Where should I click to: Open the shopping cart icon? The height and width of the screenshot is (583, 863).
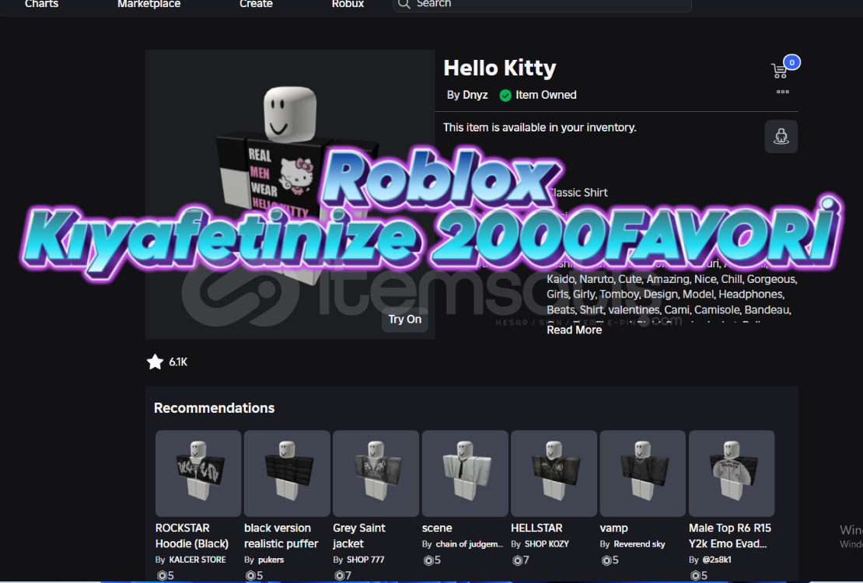pyautogui.click(x=779, y=71)
